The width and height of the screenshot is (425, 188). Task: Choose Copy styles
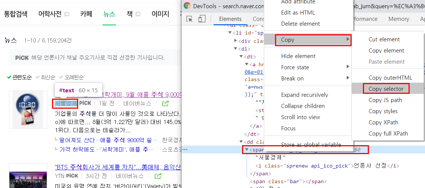pos(388,111)
